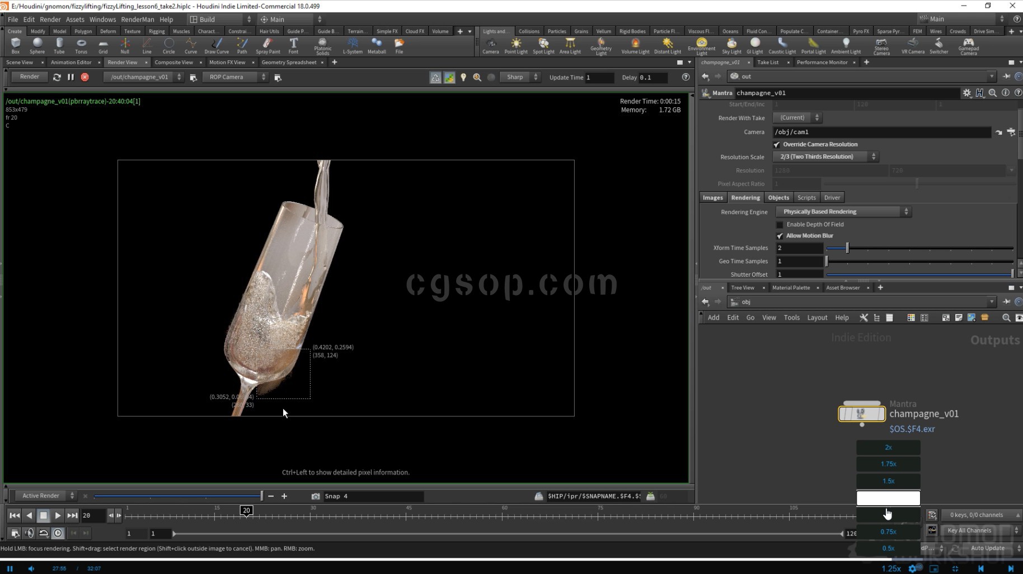Viewport: 1023px width, 574px height.
Task: Open the Build desktop dropdown
Action: (221, 19)
